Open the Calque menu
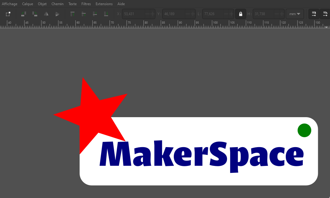This screenshot has height=198, width=330. click(x=28, y=4)
